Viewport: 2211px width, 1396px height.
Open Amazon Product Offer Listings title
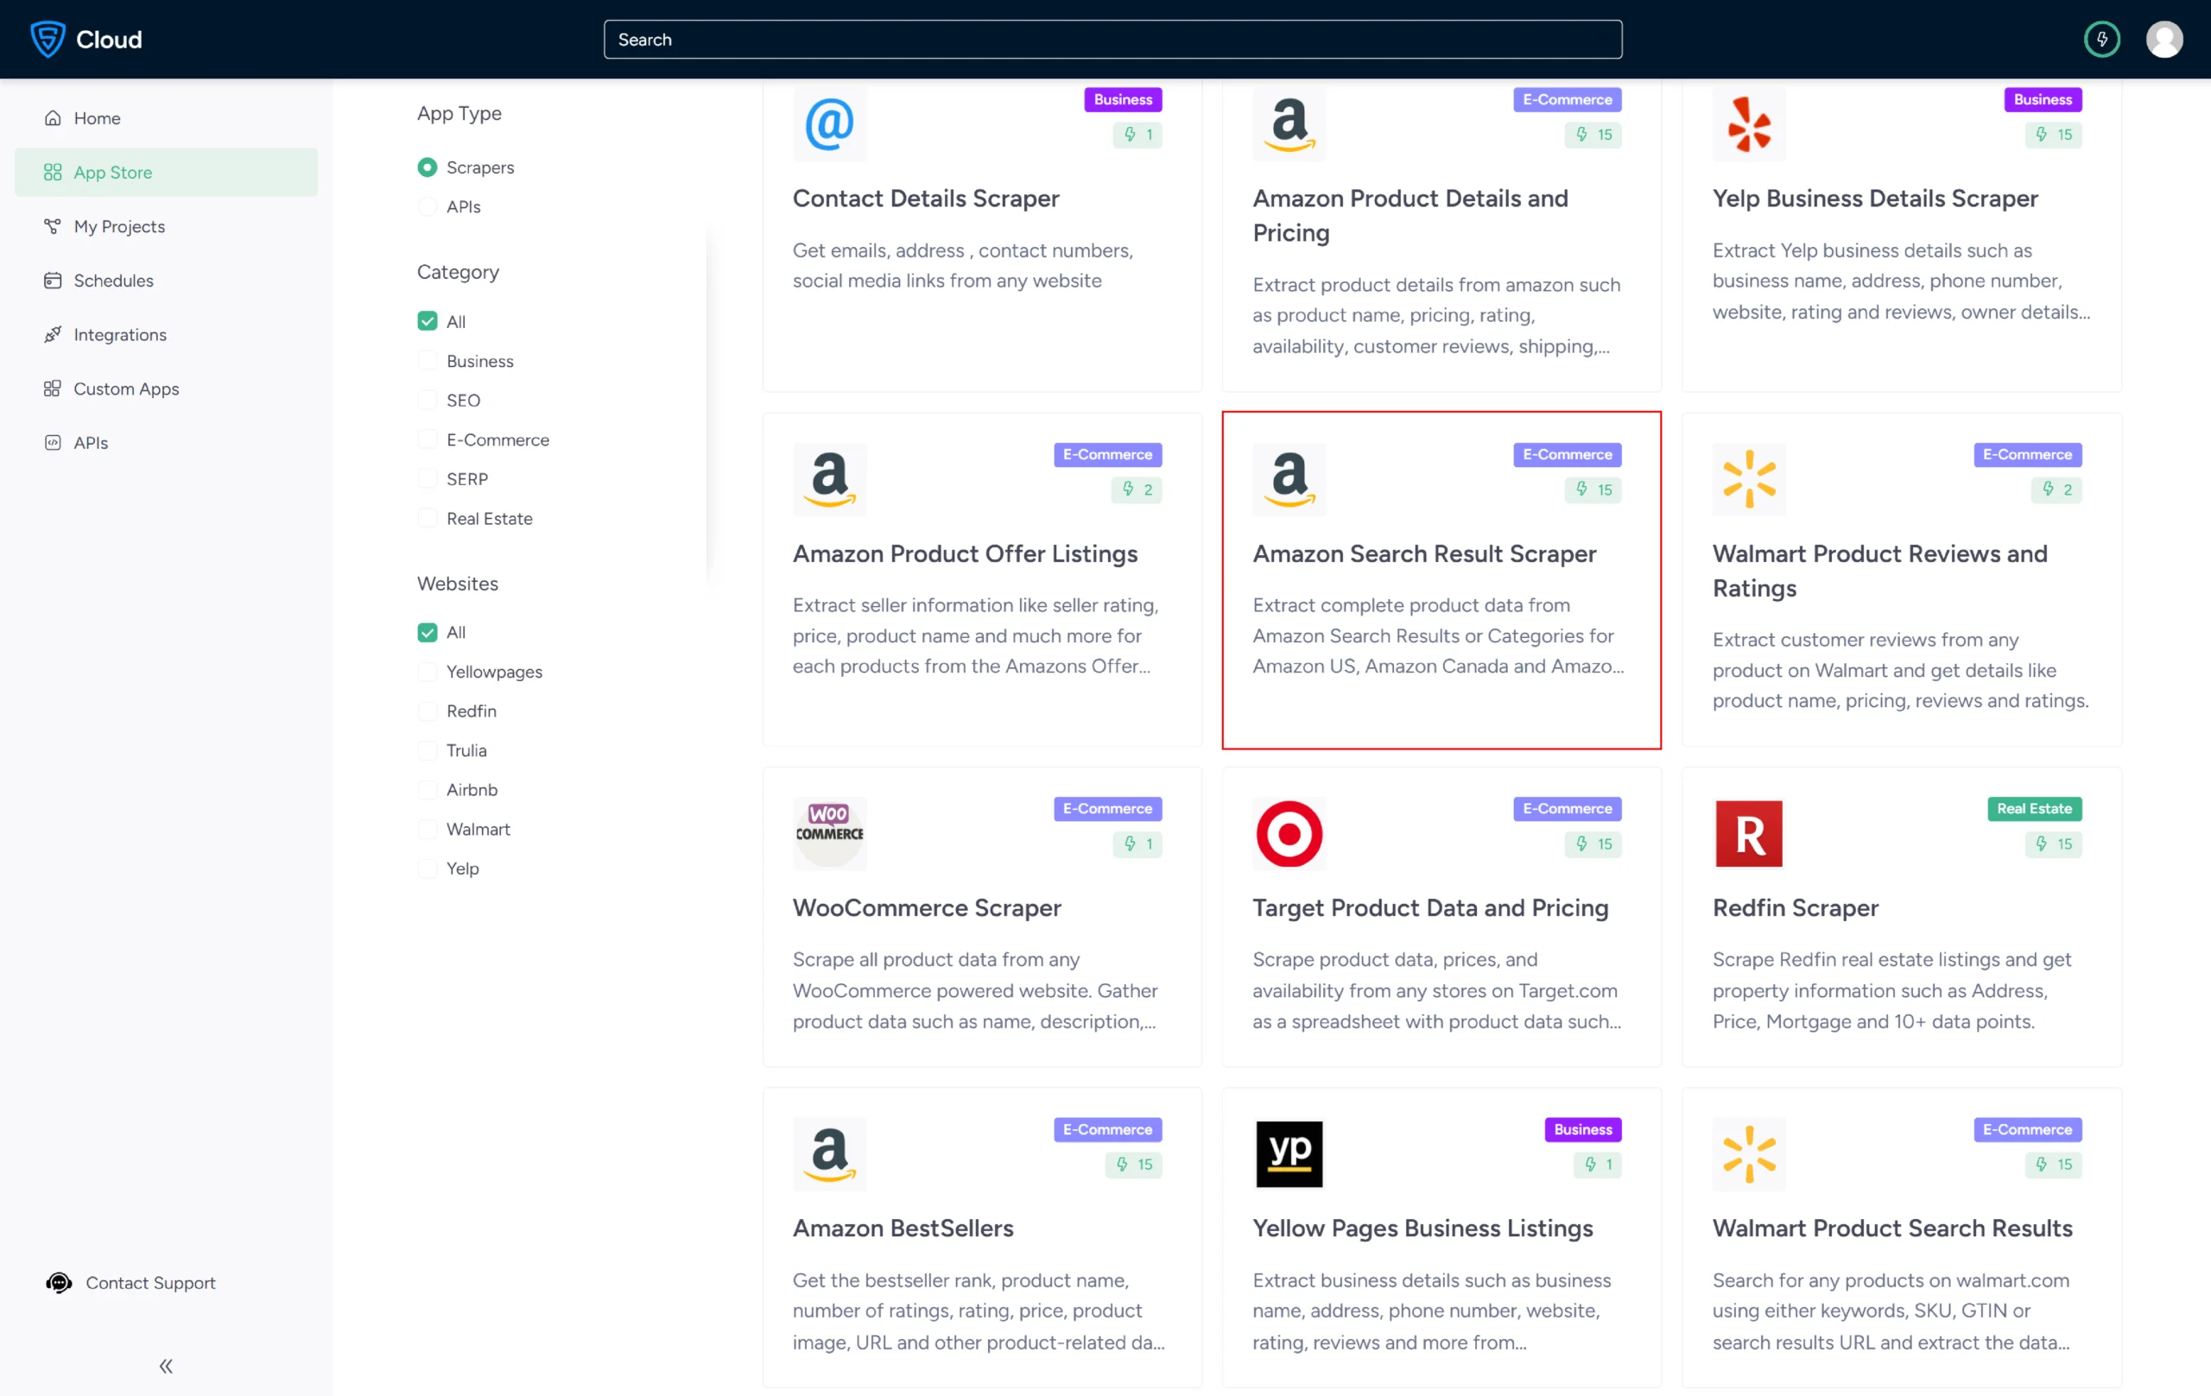965,554
